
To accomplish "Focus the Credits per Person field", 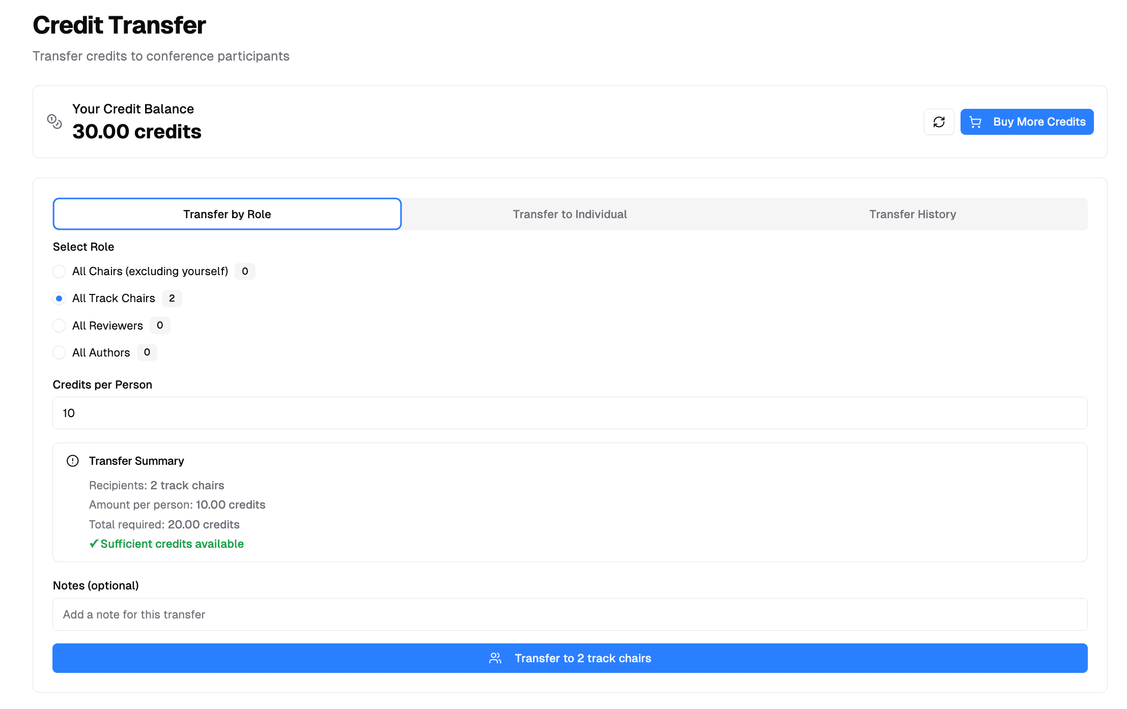I will point(570,413).
